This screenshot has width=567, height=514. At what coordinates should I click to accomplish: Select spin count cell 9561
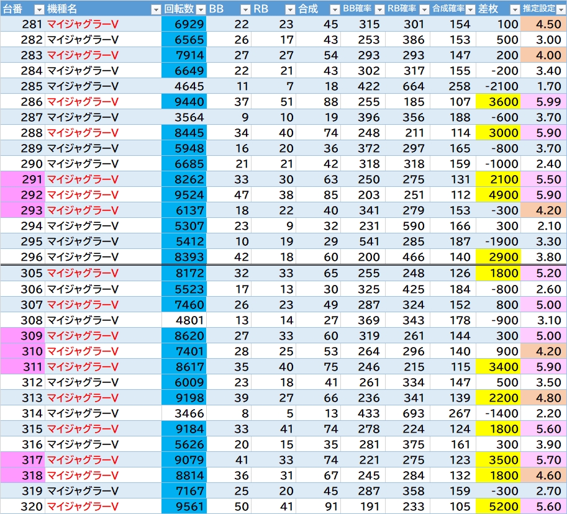[184, 506]
